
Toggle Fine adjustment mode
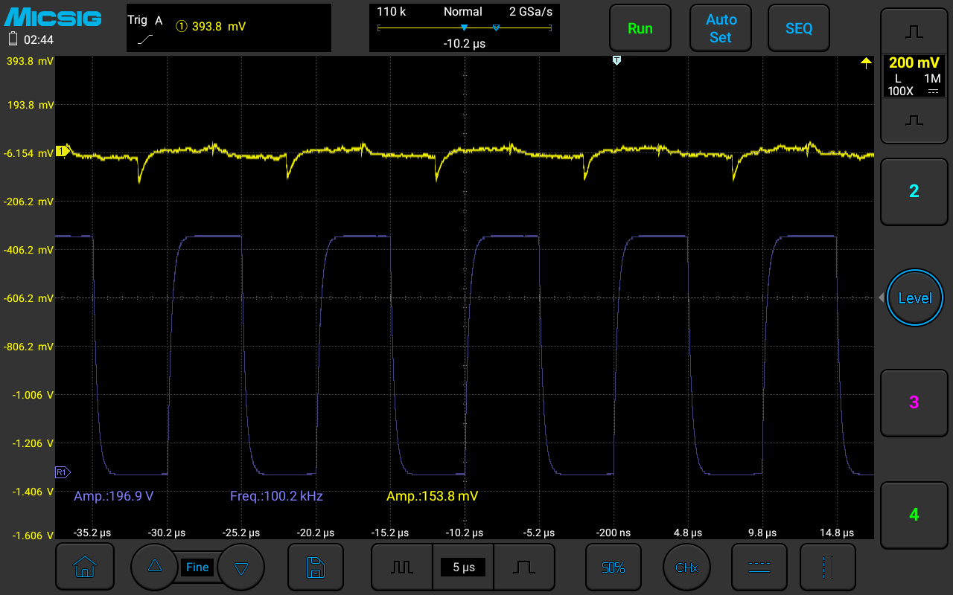[197, 567]
